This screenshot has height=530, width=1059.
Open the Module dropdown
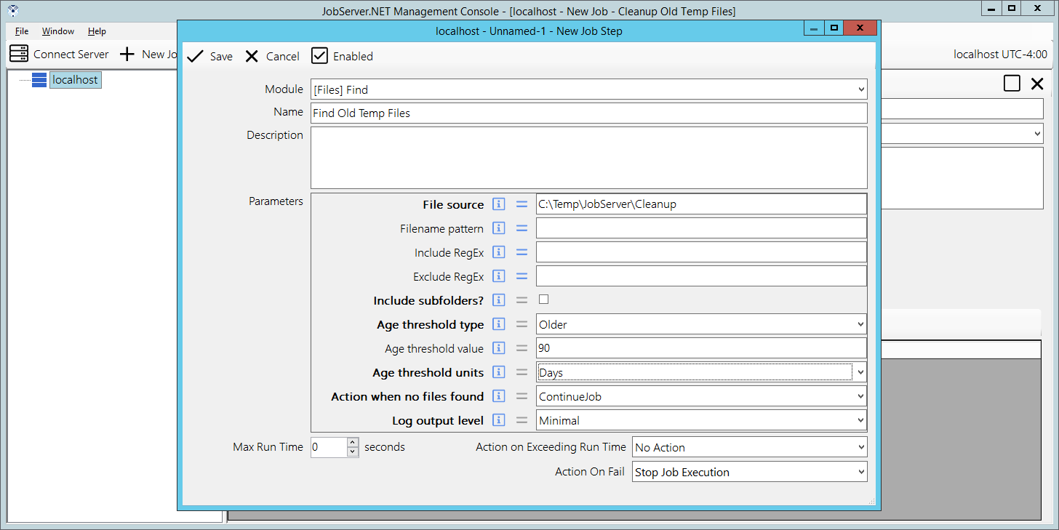pos(861,89)
